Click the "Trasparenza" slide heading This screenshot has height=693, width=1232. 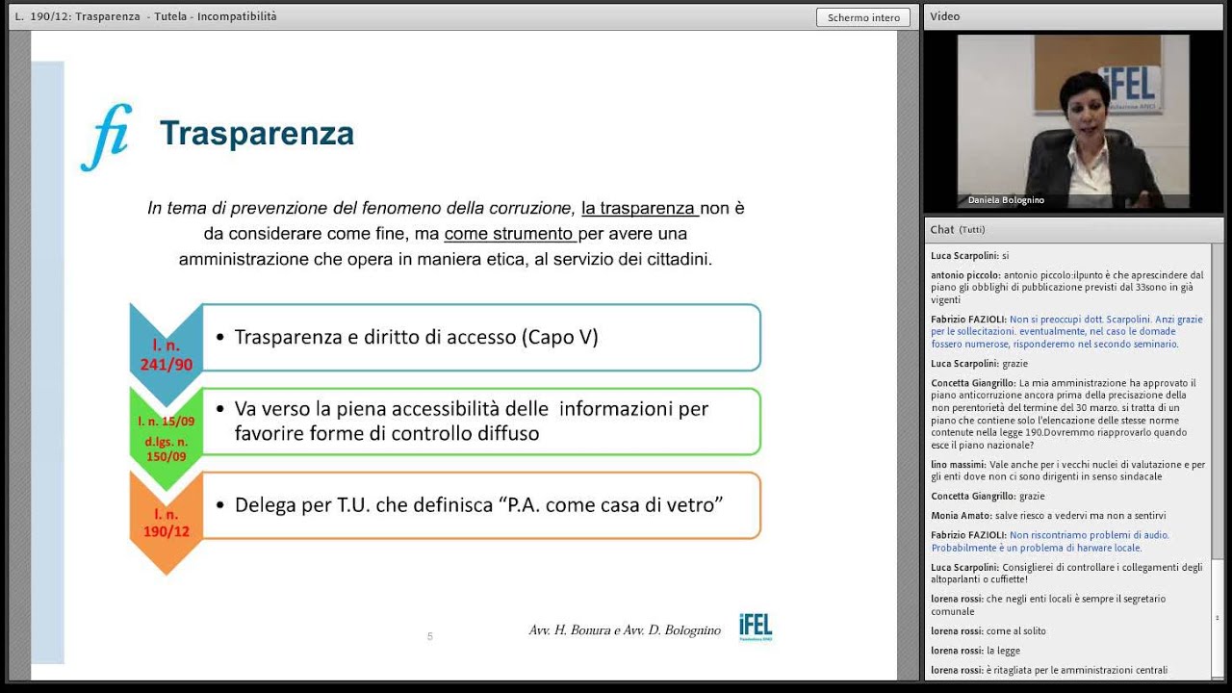[257, 134]
